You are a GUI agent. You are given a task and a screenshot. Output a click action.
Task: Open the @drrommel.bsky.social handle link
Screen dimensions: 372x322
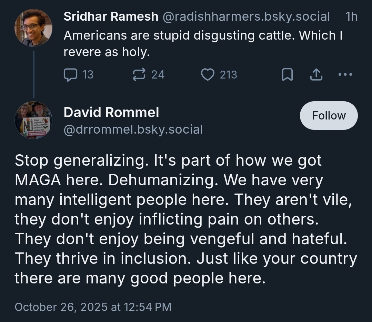coord(133,129)
